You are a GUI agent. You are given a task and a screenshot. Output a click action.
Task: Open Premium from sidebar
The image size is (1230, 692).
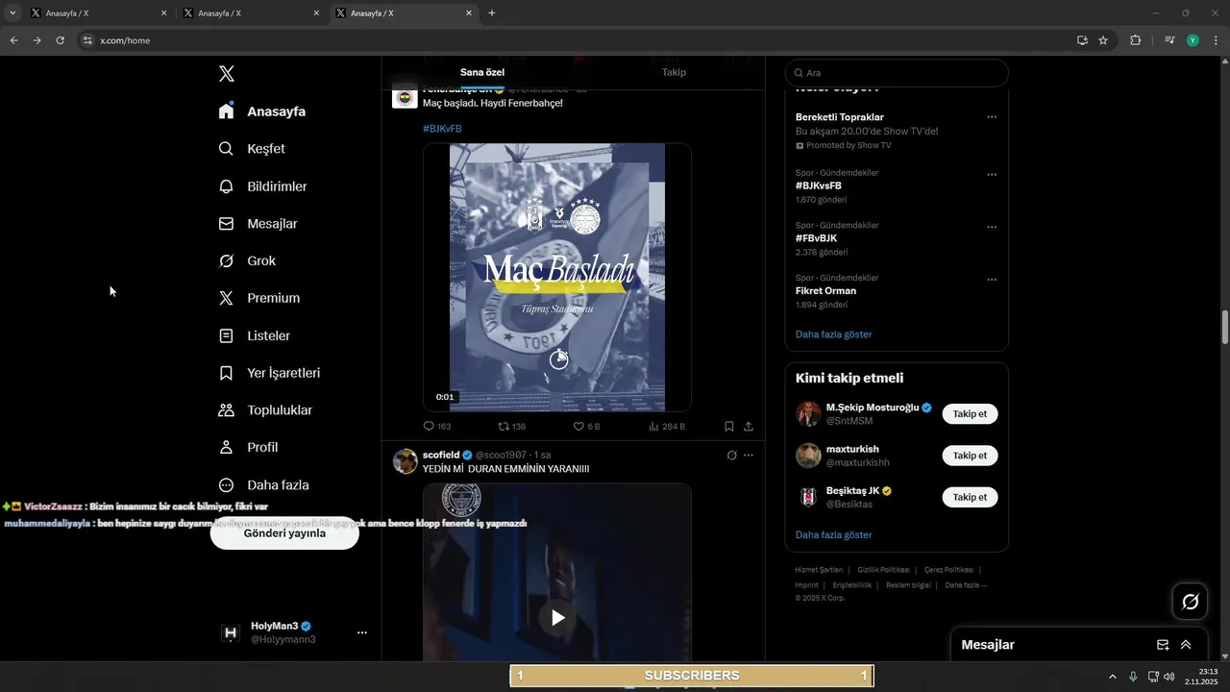click(x=259, y=298)
